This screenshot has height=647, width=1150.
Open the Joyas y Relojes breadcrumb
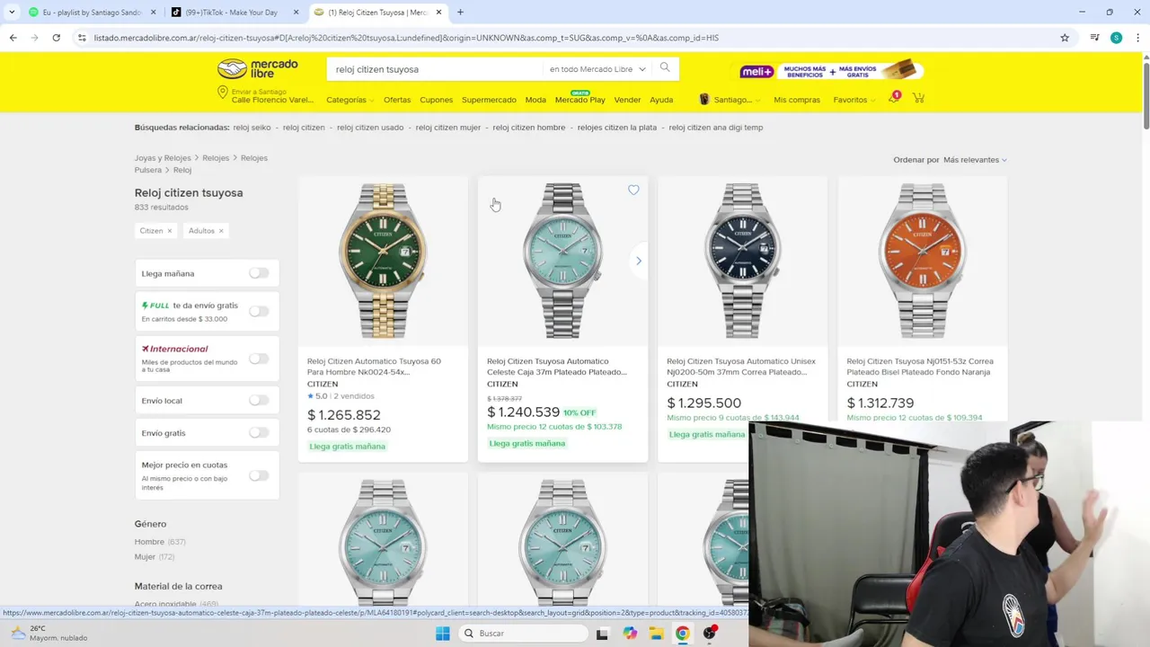click(163, 158)
